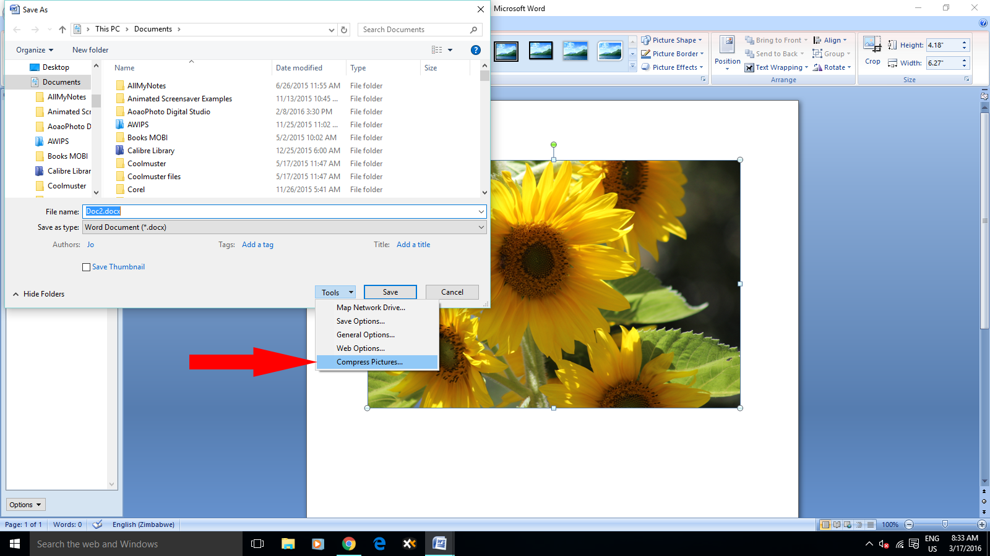
Task: Expand the Save as type dropdown
Action: click(x=481, y=227)
